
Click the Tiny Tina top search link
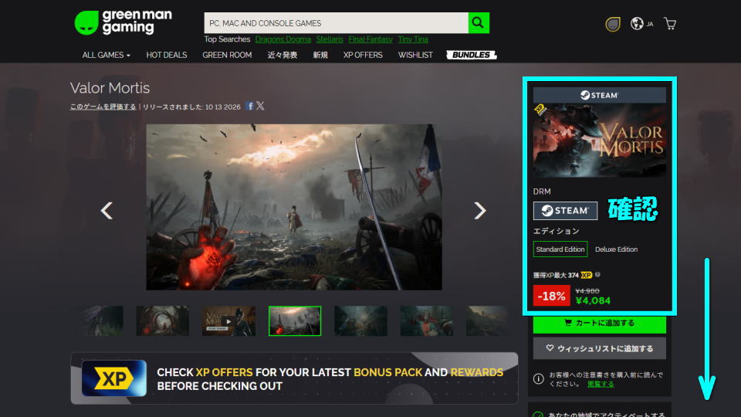[x=412, y=39]
